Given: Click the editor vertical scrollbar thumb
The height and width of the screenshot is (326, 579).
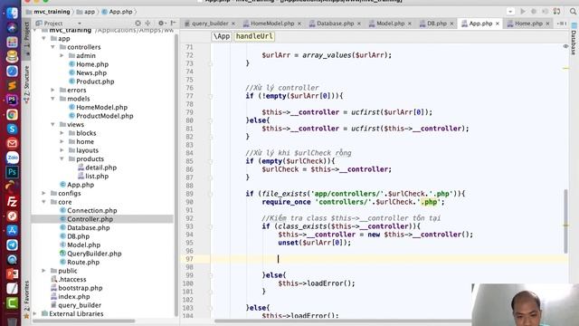Looking at the screenshot, I should (565, 221).
